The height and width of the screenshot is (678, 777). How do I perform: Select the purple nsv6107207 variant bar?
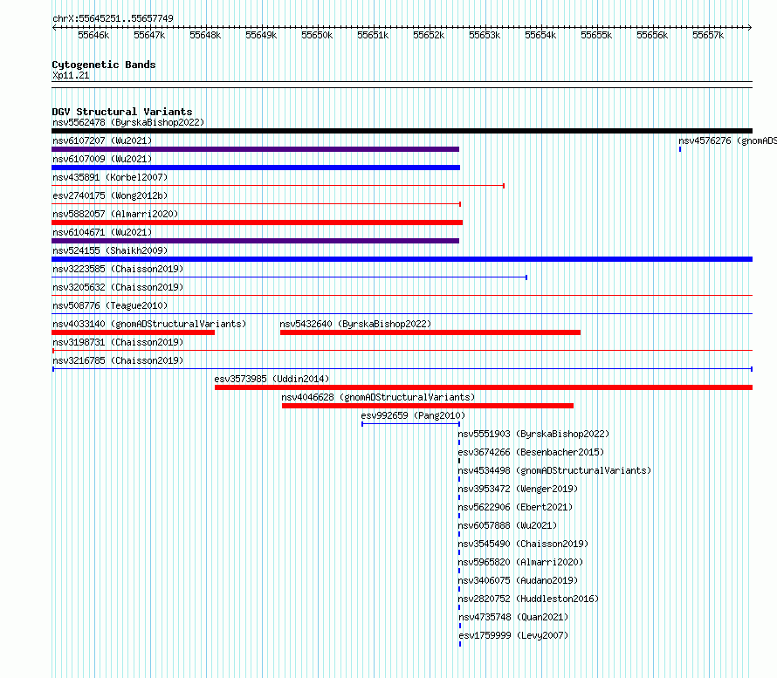255,149
